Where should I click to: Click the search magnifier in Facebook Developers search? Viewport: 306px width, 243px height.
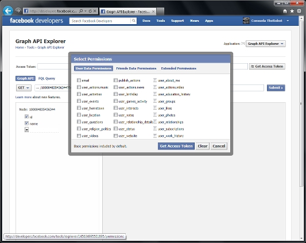[x=134, y=21]
